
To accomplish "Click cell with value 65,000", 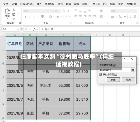I will (x=64, y=85).
